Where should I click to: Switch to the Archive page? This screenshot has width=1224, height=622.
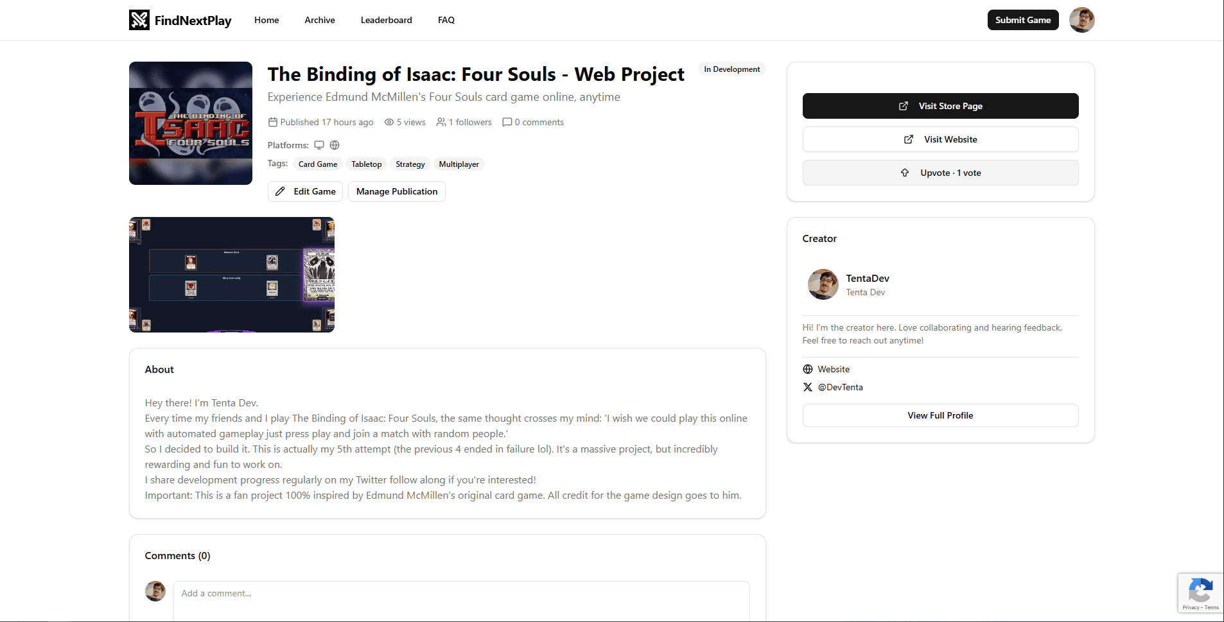point(320,20)
